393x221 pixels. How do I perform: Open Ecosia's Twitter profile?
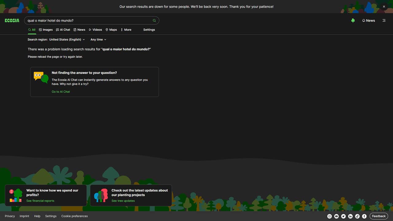(x=344, y=216)
